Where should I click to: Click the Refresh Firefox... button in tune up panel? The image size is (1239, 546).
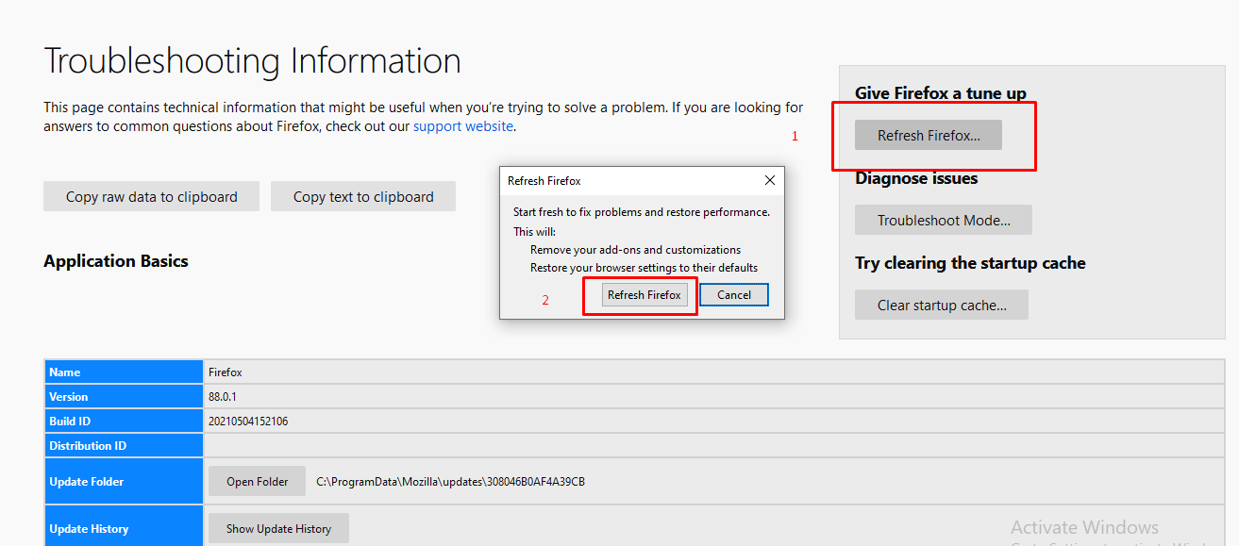[x=928, y=136]
